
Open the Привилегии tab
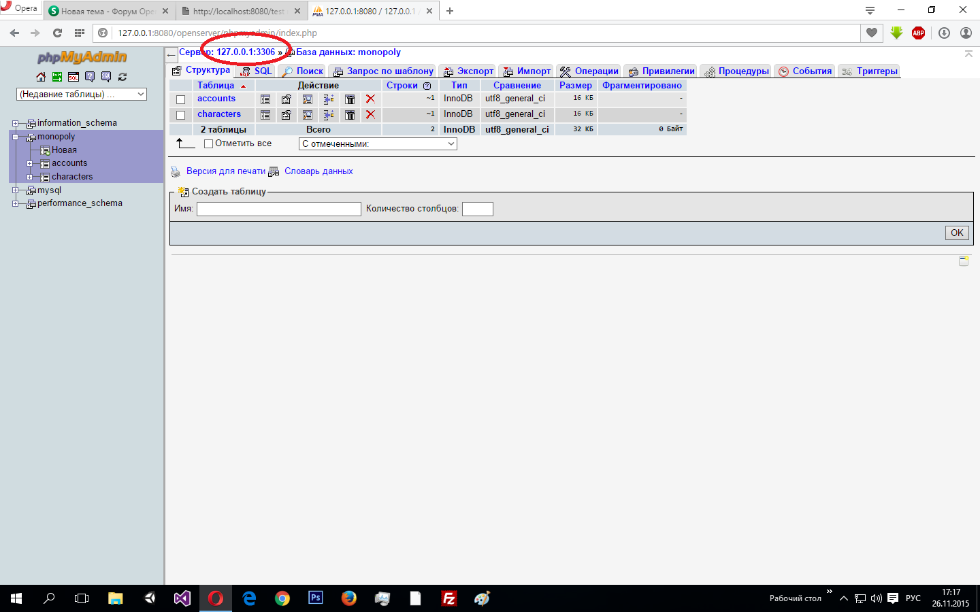668,71
